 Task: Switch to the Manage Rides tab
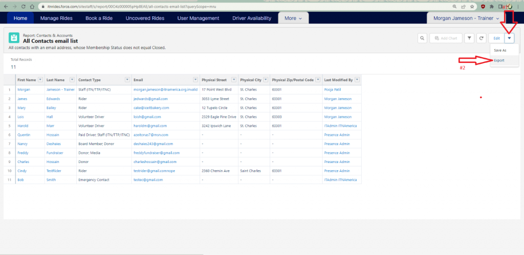point(56,18)
